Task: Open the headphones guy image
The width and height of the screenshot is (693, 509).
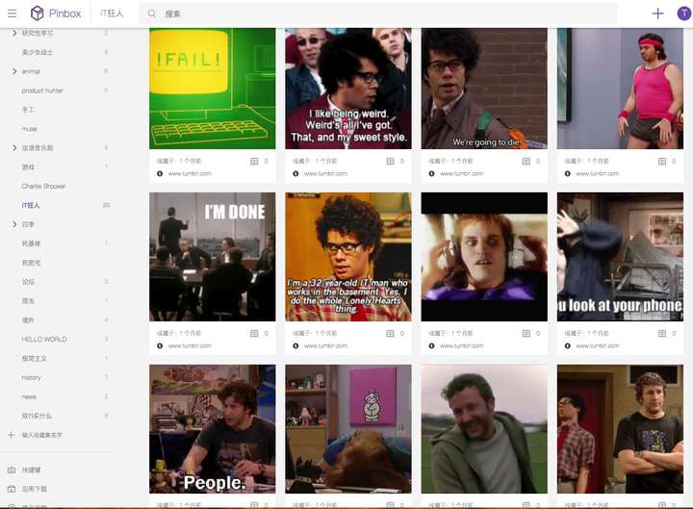Action: click(484, 257)
